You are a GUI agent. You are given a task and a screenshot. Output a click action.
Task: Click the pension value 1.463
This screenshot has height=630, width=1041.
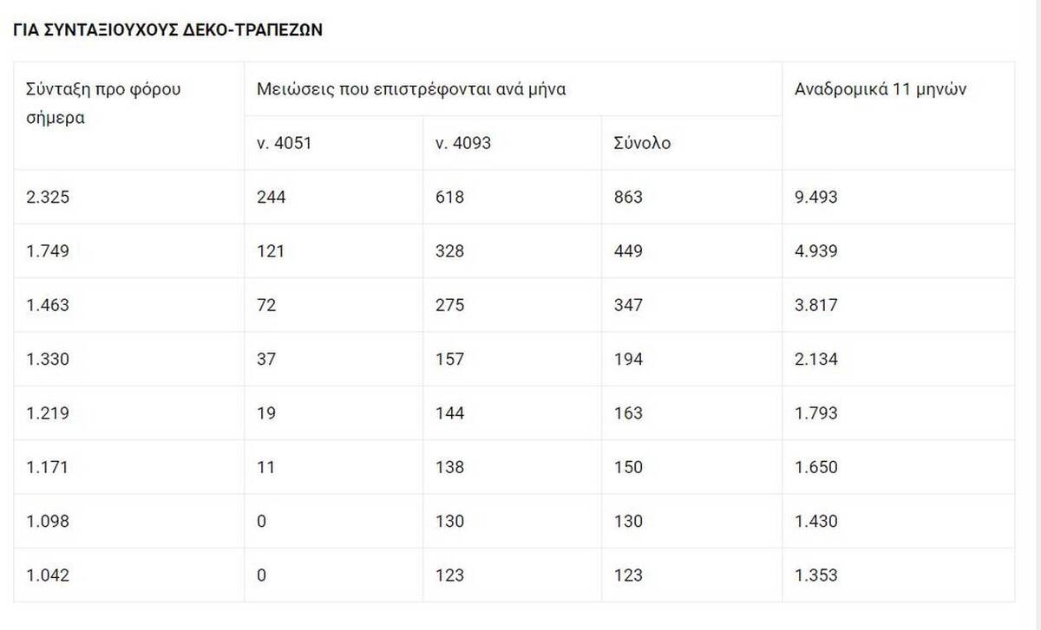point(48,305)
